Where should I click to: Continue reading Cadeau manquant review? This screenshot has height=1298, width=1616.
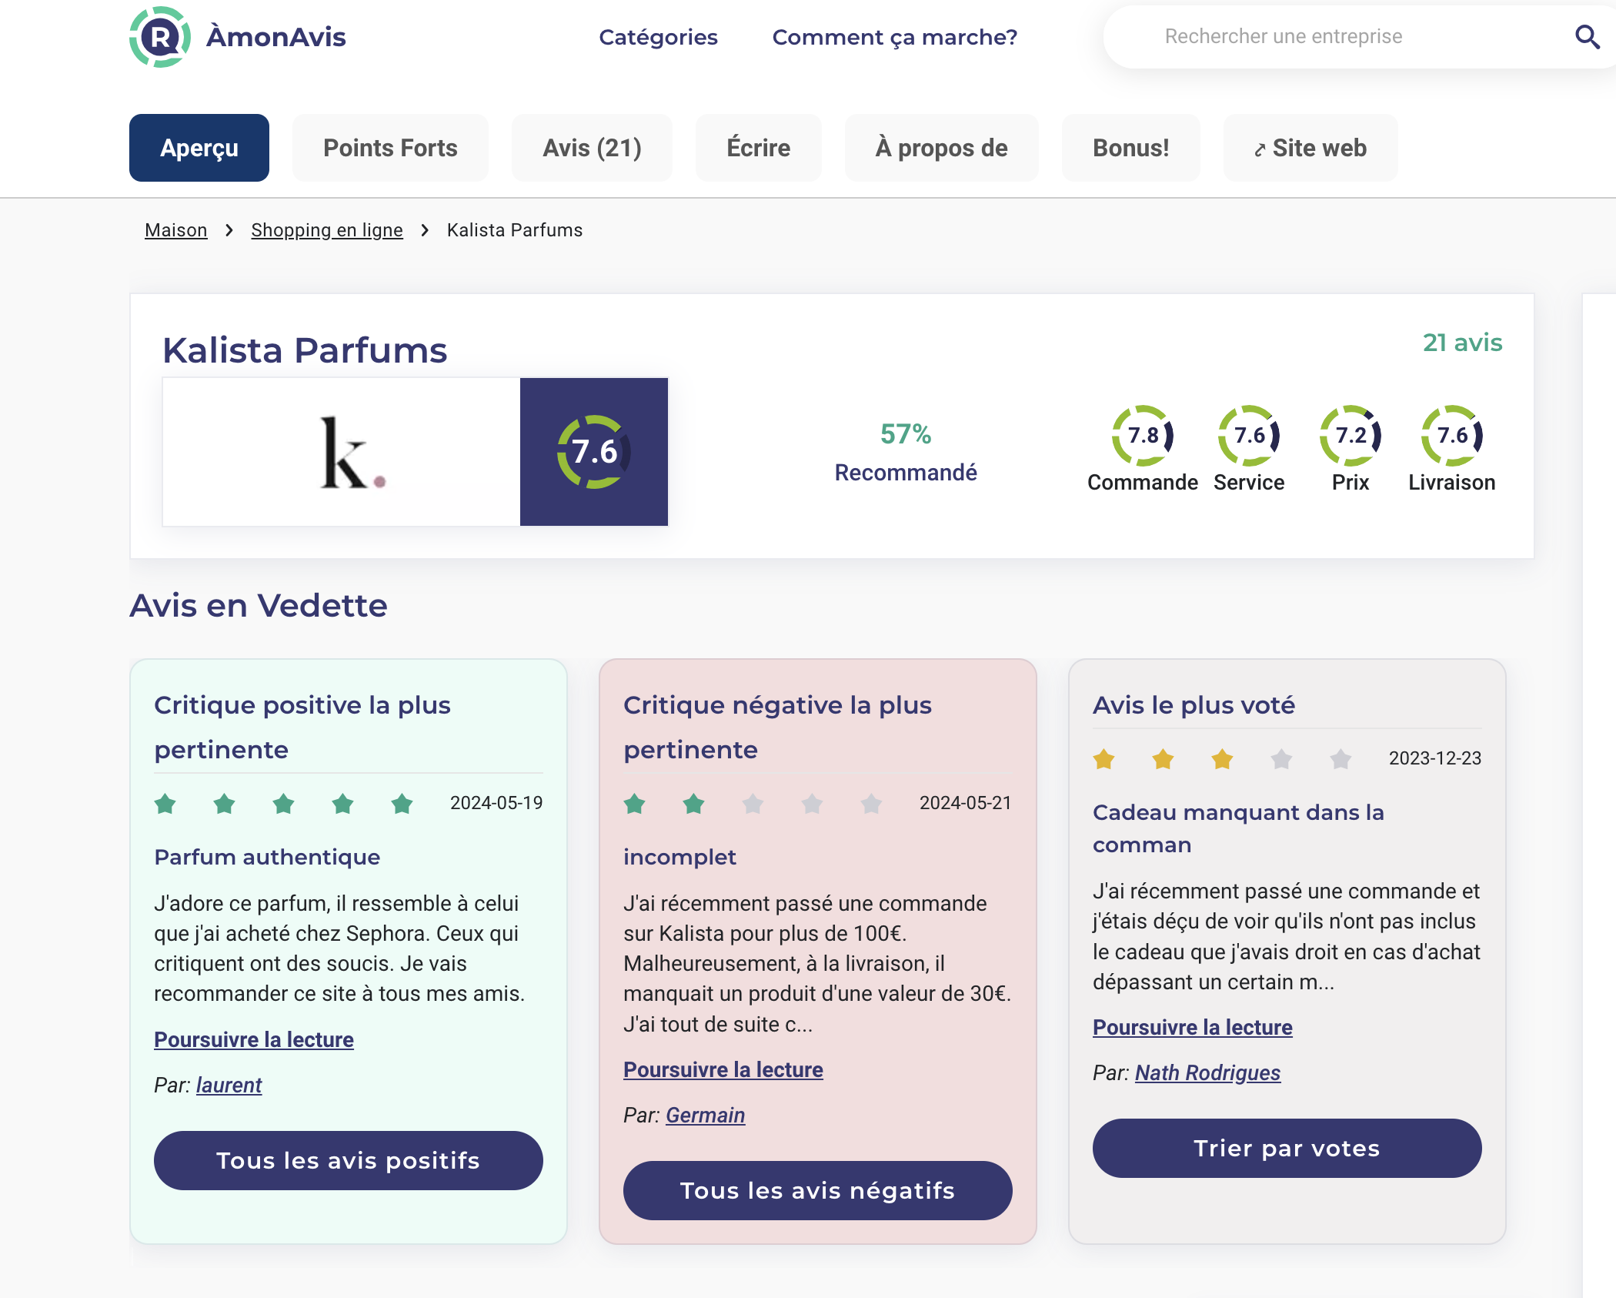(x=1193, y=1027)
